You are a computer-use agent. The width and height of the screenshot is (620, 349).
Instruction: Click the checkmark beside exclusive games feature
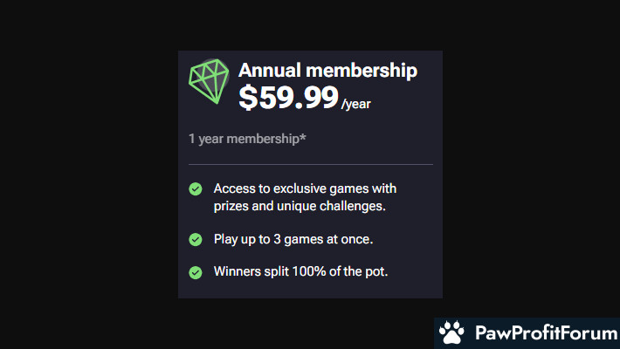(196, 189)
